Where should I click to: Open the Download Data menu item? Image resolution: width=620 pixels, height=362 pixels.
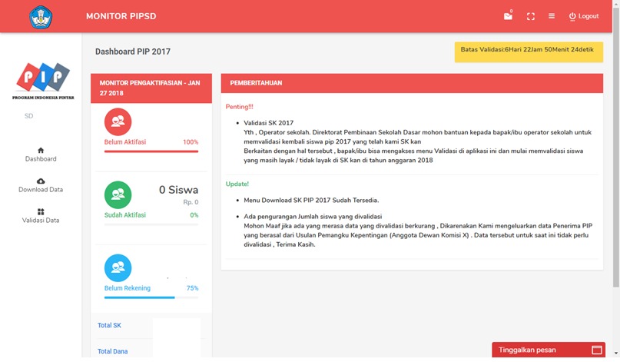pos(41,185)
